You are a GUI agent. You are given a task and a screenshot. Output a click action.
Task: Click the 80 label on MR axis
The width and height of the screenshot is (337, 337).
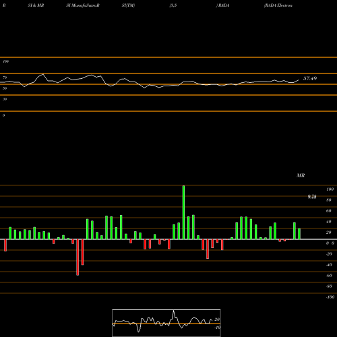coord(329,200)
